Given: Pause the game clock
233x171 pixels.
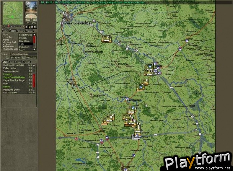Looking at the screenshot, I should [27, 27].
